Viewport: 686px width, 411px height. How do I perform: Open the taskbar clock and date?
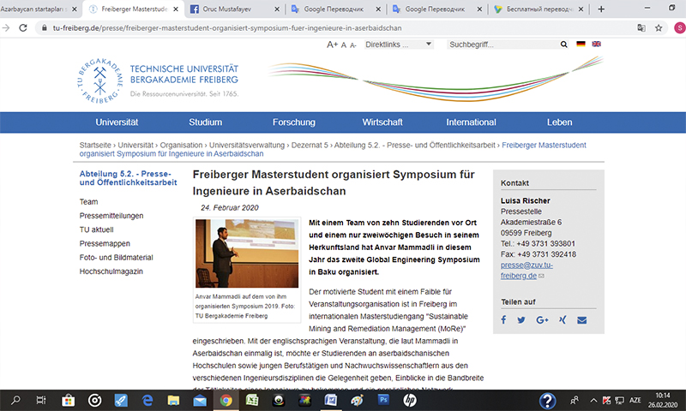point(663,400)
